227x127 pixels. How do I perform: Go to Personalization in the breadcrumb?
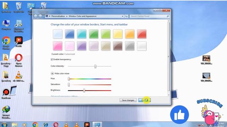point(58,16)
